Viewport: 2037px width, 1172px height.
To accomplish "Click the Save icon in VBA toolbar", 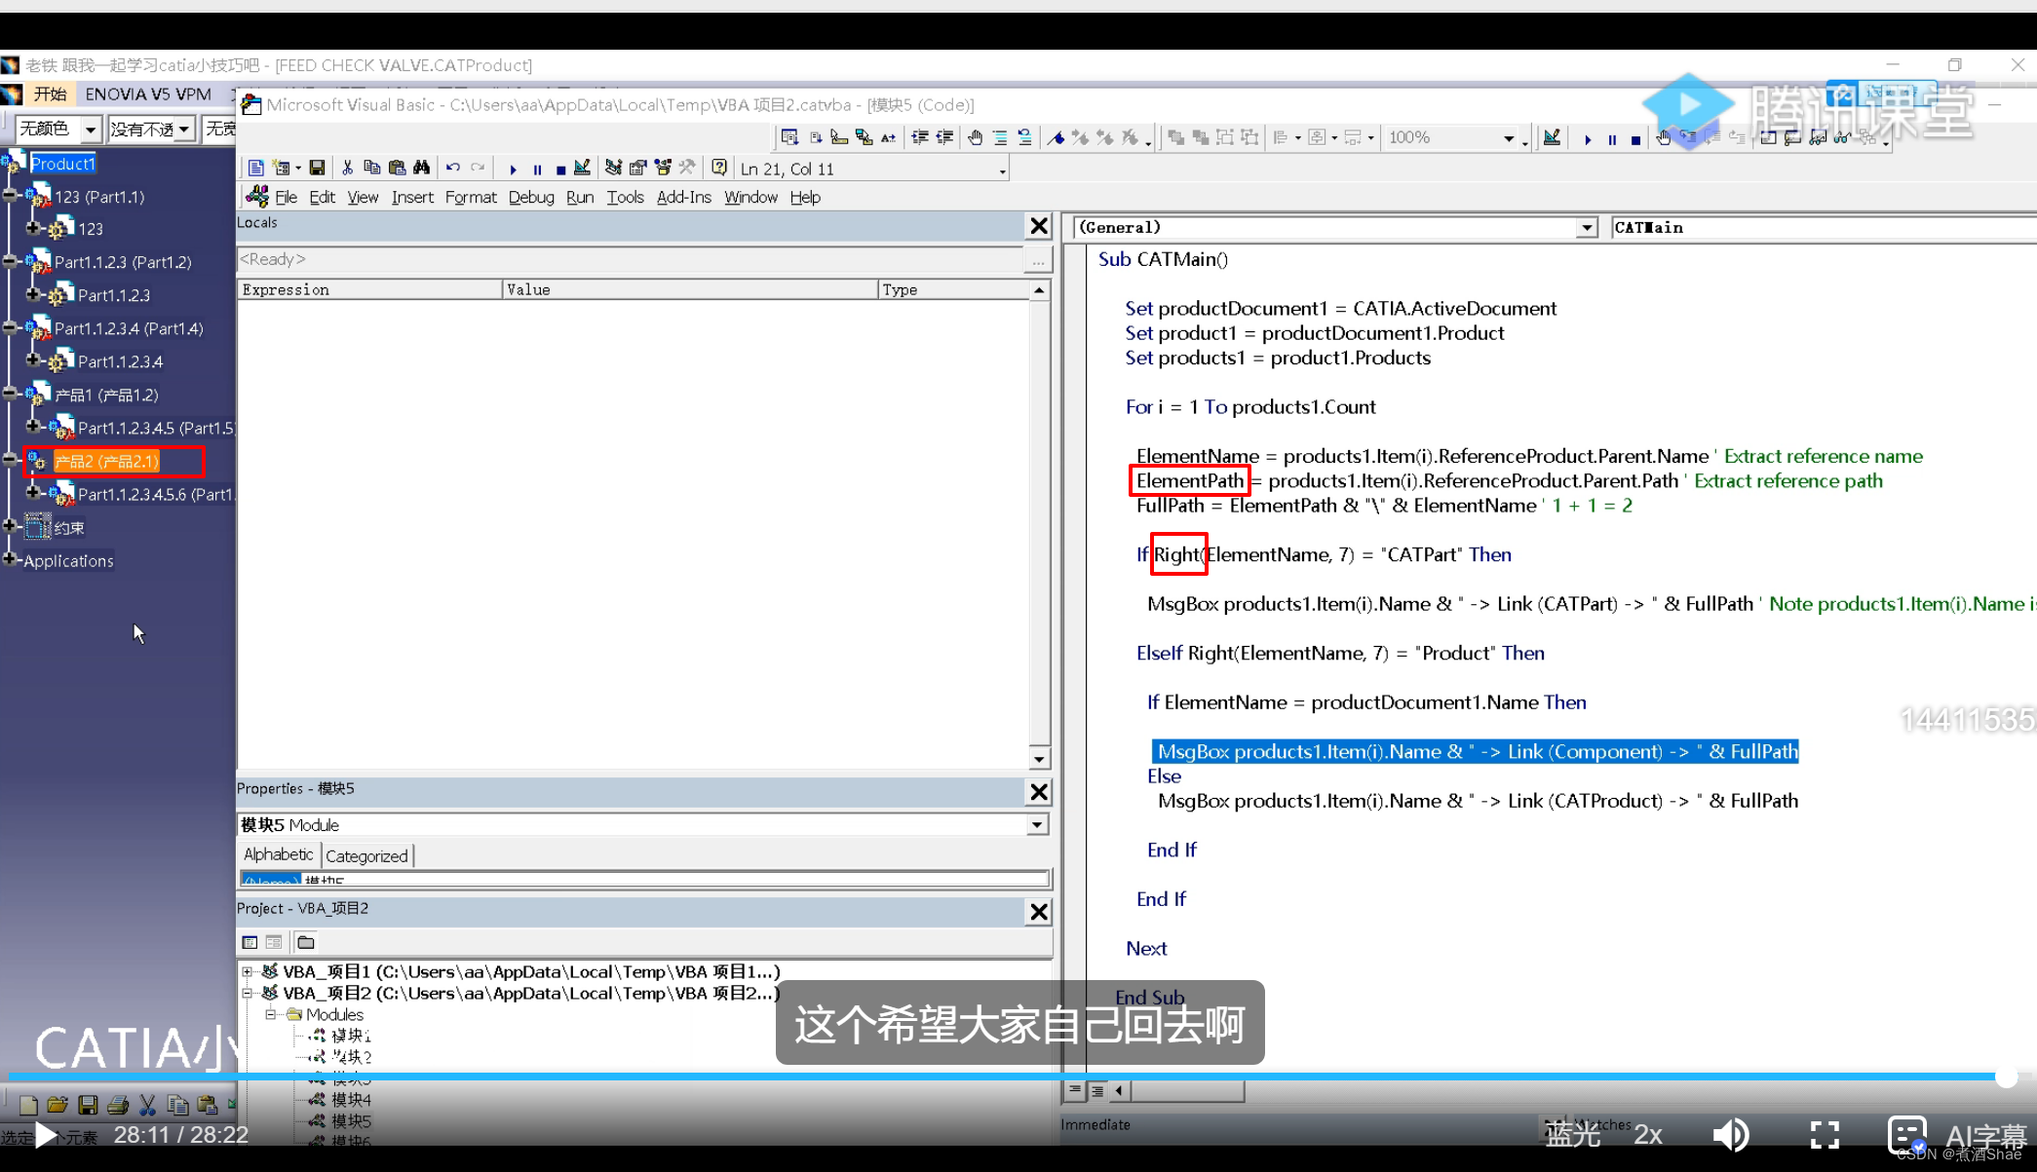I will 317,169.
